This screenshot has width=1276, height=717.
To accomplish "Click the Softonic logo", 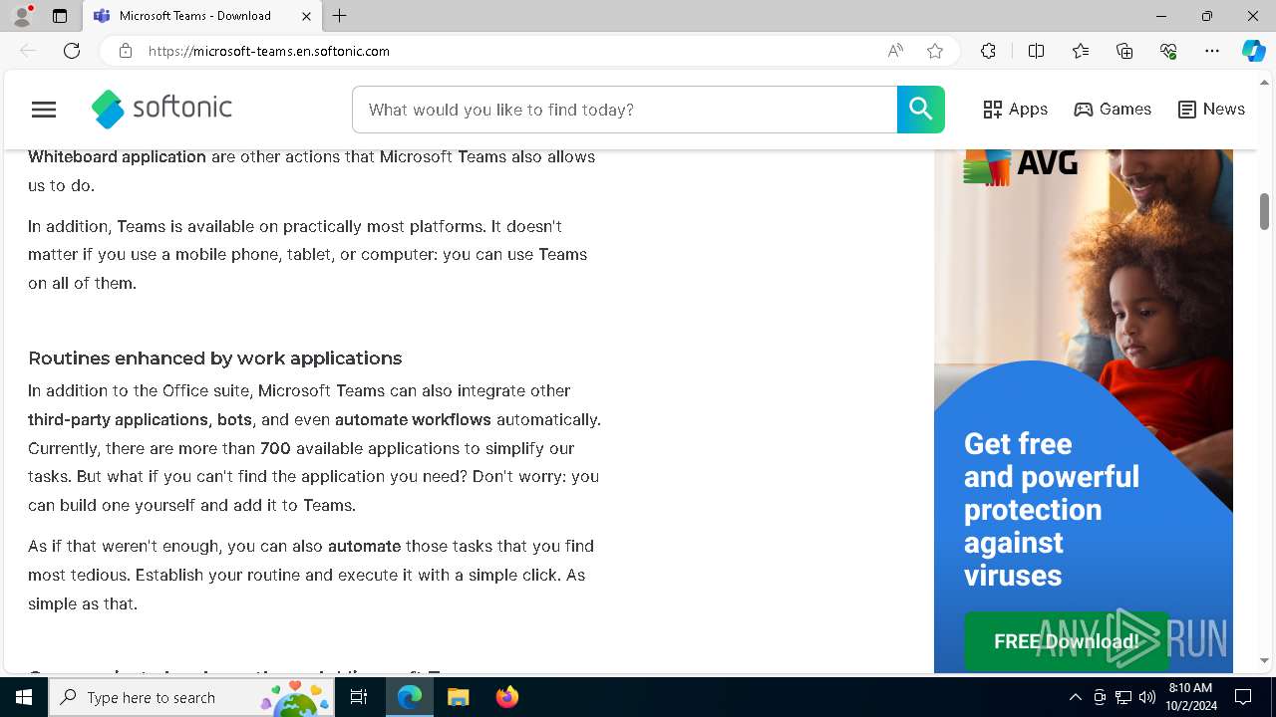I will coord(161,109).
